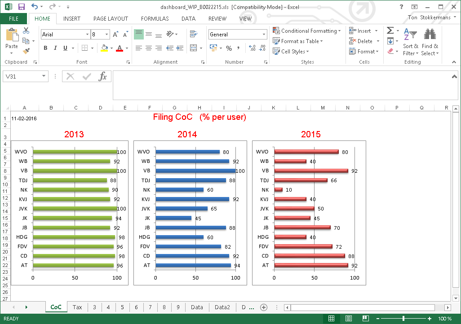The height and width of the screenshot is (324, 461).
Task: Toggle align text left
Action: tap(139, 48)
